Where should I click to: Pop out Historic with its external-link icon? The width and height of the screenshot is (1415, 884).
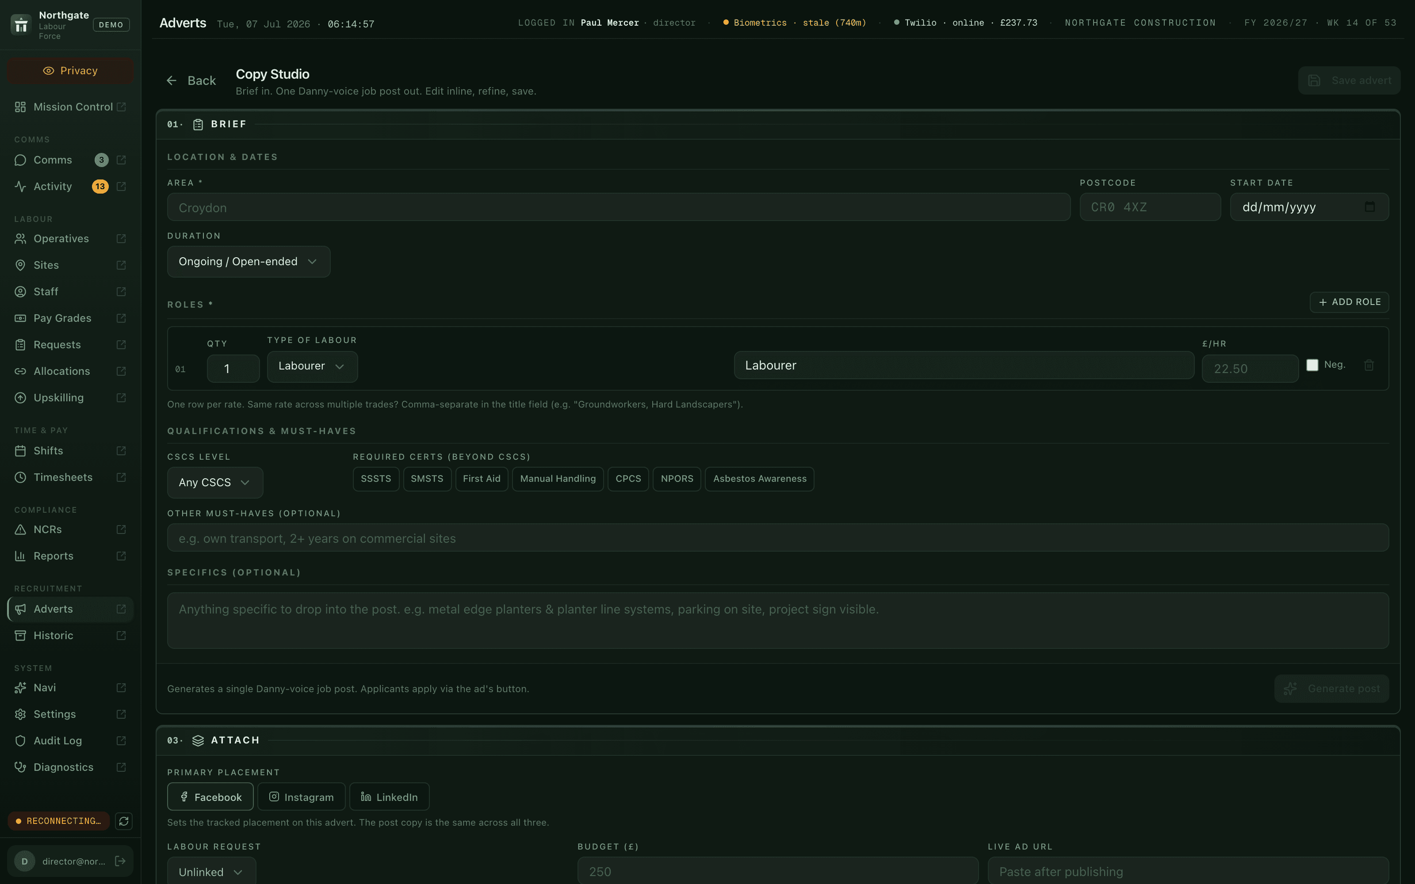pos(121,636)
